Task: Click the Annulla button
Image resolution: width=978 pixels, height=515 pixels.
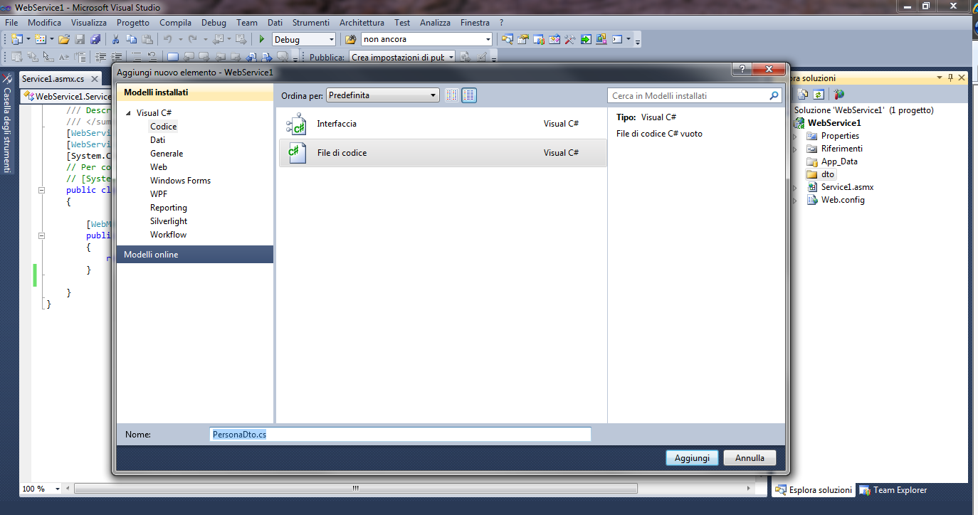Action: click(750, 458)
